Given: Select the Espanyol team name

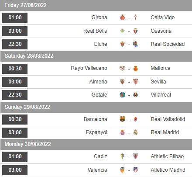Looking at the screenshot, I should [96, 132].
